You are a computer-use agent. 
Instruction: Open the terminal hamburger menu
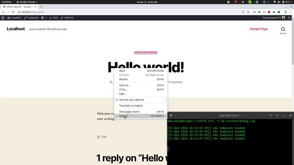click(277, 115)
